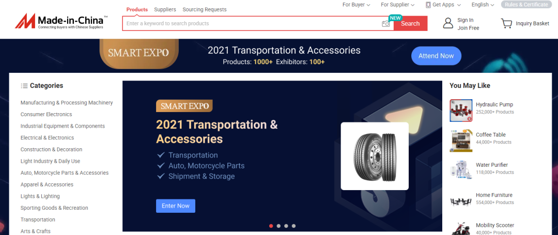Open the English language dropdown
The height and width of the screenshot is (235, 558).
coord(483,5)
